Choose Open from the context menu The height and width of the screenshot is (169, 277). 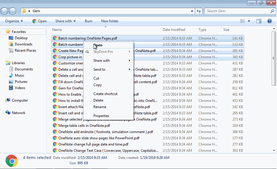[x=98, y=45]
